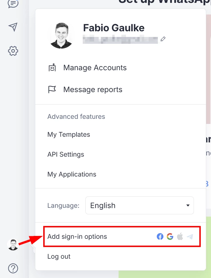Viewport: 211px width, 278px height.
Task: Click Log out
Action: [59, 256]
